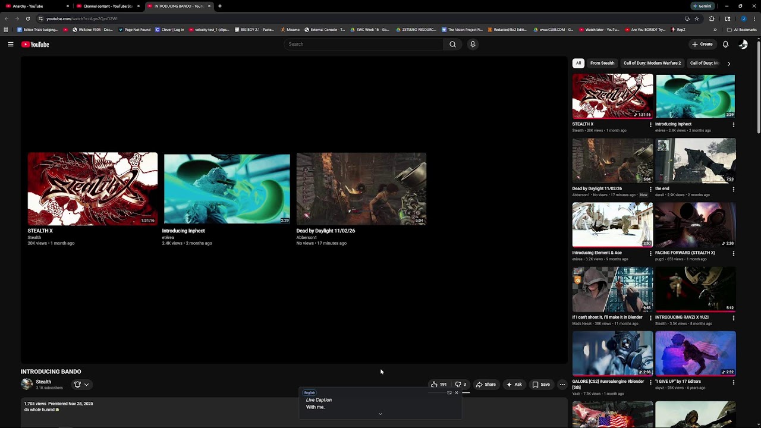The height and width of the screenshot is (428, 761).
Task: Open YouTube notifications bell in header
Action: [725, 44]
